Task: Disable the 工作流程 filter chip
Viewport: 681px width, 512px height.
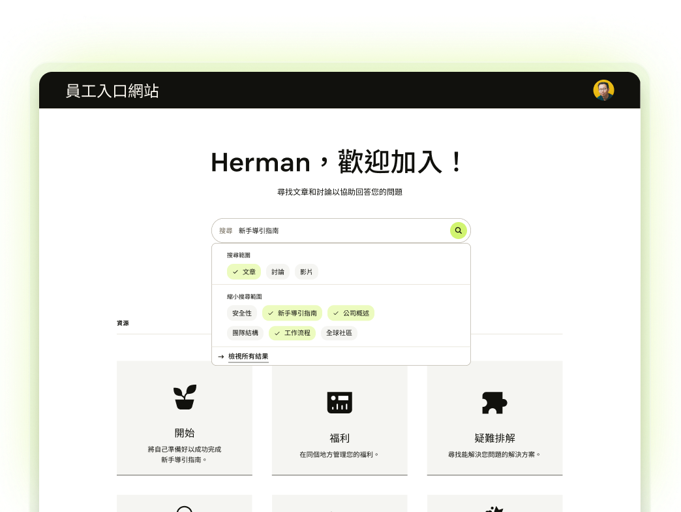Action: [x=292, y=333]
